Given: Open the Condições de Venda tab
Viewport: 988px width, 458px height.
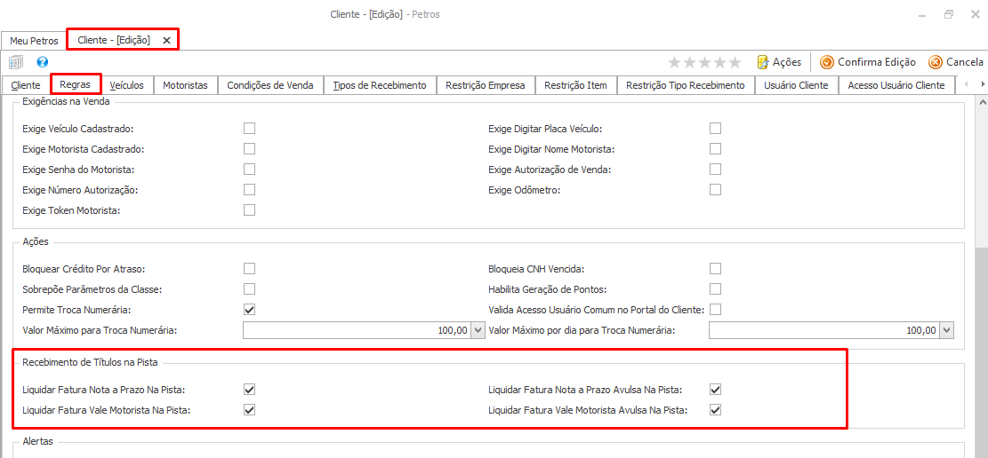Looking at the screenshot, I should 270,85.
